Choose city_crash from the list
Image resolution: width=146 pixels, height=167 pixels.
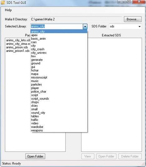[x=59, y=49]
